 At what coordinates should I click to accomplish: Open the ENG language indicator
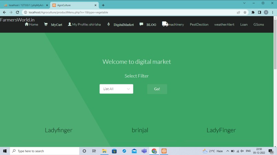[248, 151]
